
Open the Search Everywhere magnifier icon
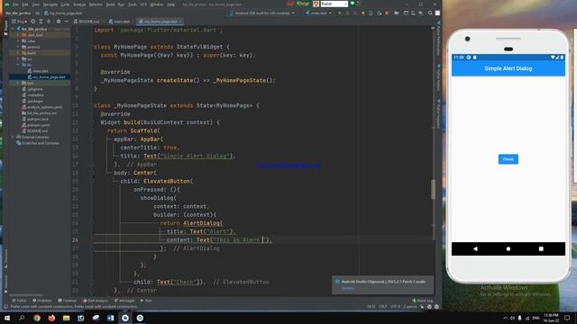[x=430, y=13]
